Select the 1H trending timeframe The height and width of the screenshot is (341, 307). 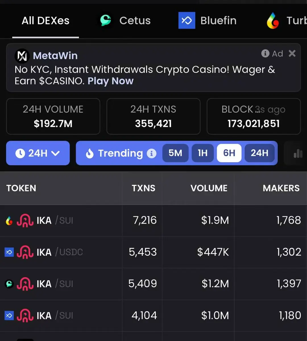click(203, 153)
